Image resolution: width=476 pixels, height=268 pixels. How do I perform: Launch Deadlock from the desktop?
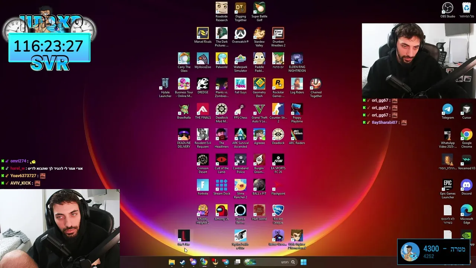click(x=278, y=137)
